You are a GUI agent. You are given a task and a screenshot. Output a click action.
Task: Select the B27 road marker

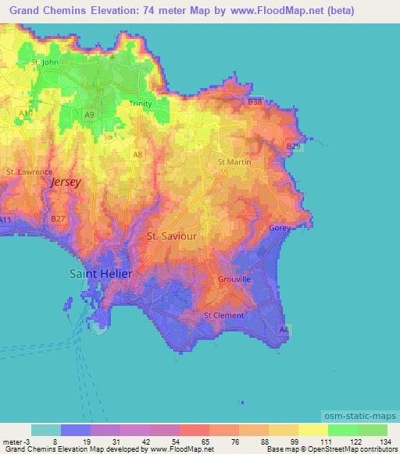(58, 218)
